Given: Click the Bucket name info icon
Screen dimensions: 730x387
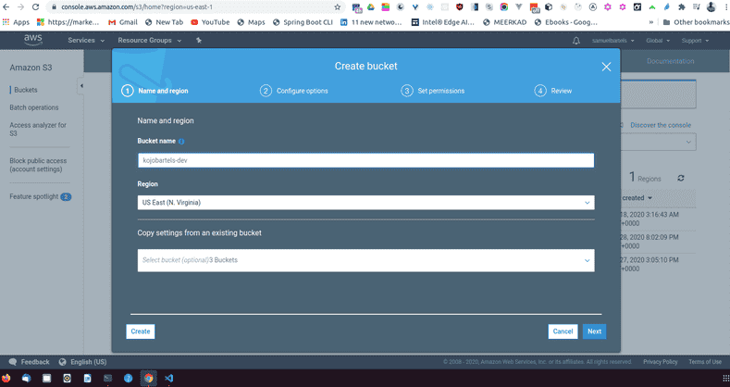Looking at the screenshot, I should point(181,141).
